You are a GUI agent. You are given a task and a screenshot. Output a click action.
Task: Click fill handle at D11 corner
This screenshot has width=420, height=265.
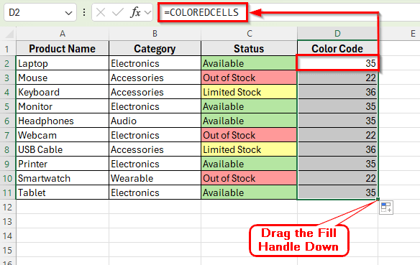pos(378,199)
